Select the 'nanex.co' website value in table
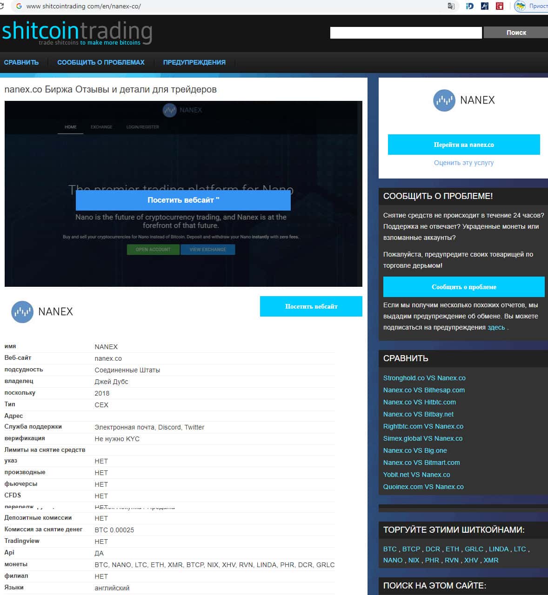Screen dimensions: 548x595 (108, 358)
